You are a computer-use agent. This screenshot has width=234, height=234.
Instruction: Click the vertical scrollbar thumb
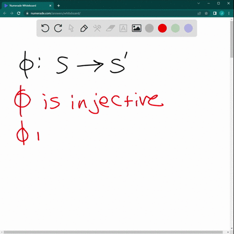(232, 39)
